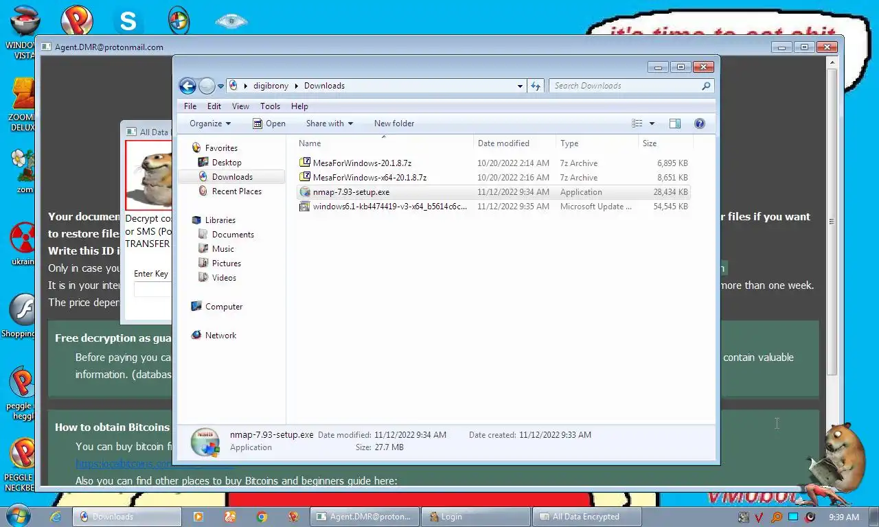Open the View menu

point(240,106)
